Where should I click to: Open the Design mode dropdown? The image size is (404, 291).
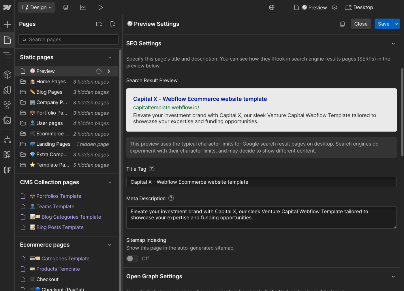click(x=37, y=7)
